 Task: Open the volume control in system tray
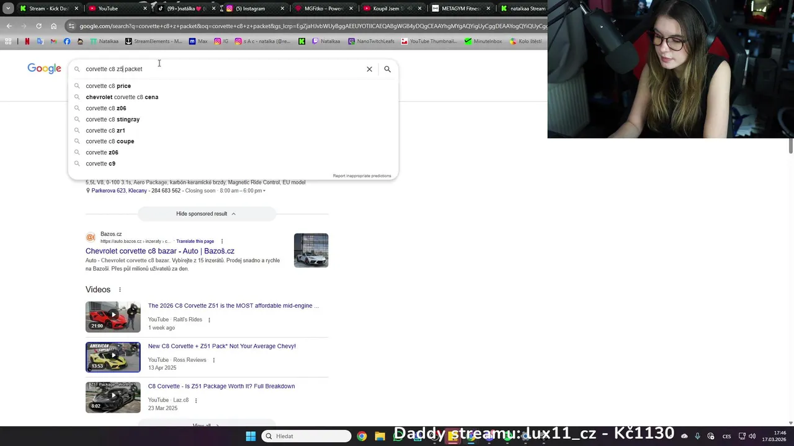point(752,436)
